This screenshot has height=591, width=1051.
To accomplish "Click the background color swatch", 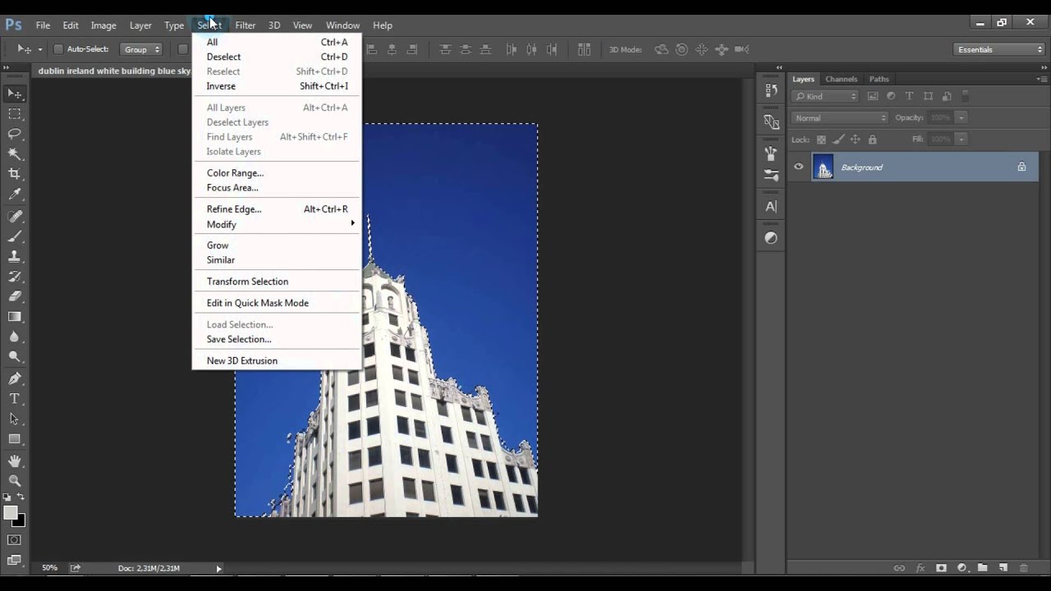I will pyautogui.click(x=20, y=520).
